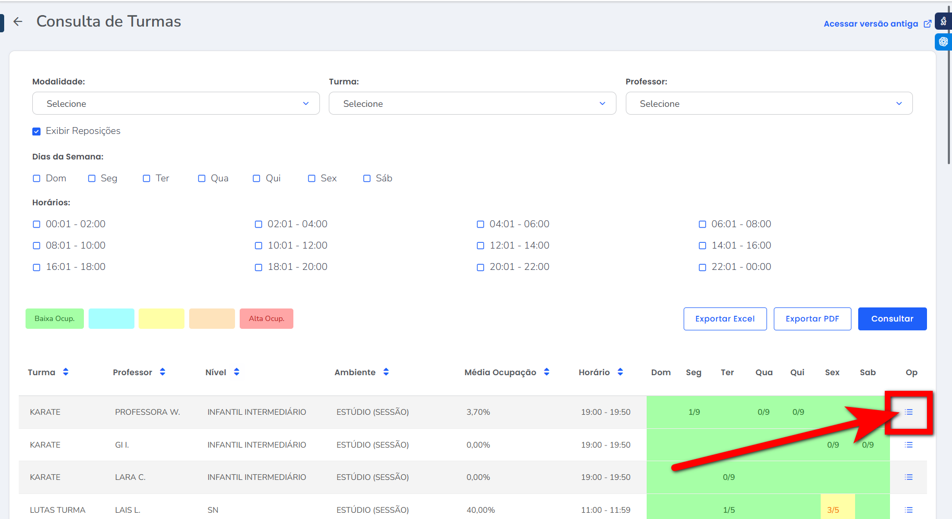Sort table by Turma column arrows

tap(66, 372)
